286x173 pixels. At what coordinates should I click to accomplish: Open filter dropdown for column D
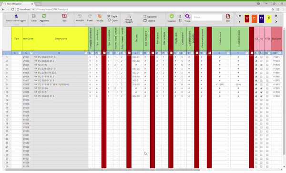pos(86,53)
